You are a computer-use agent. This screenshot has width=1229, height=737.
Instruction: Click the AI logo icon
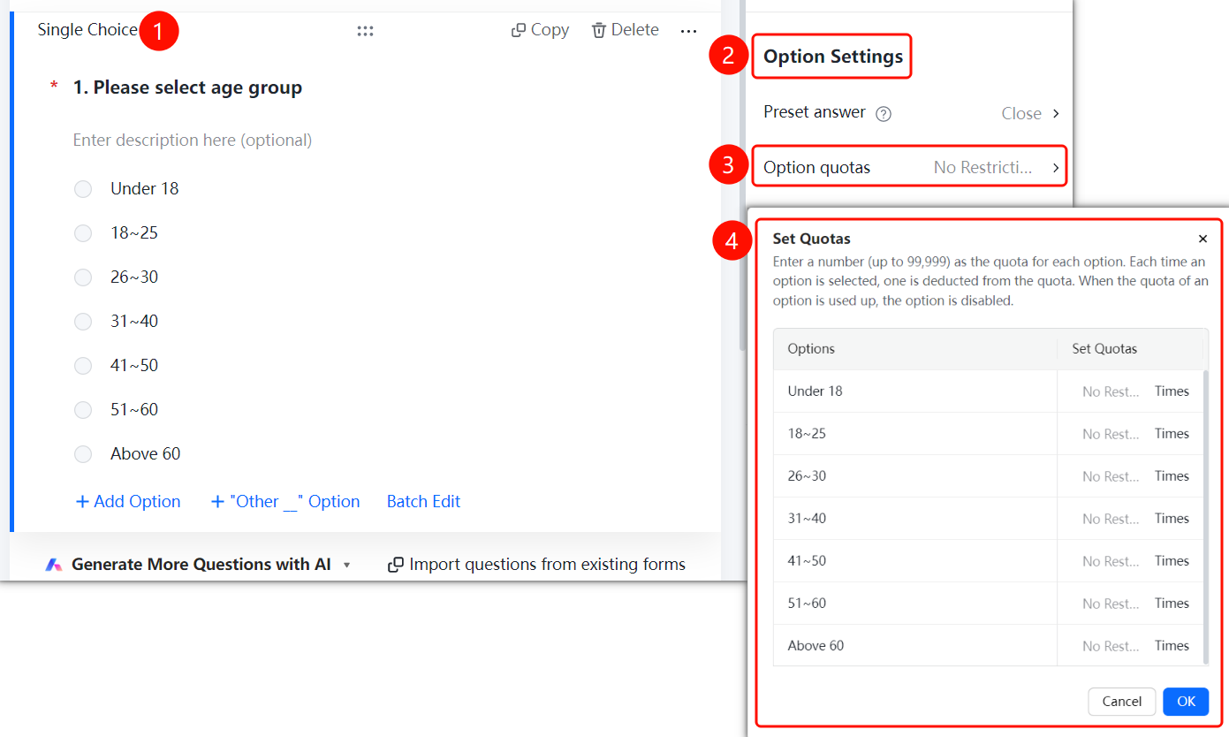54,565
